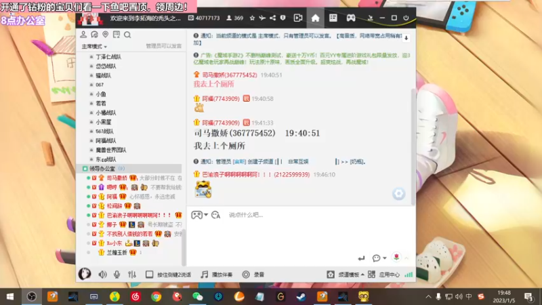Open WeChat from the taskbar

(x=197, y=297)
